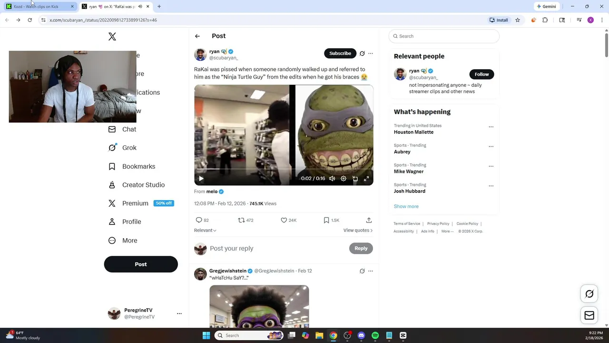The height and width of the screenshot is (343, 609).
Task: Go back with the Post arrow
Action: point(197,36)
